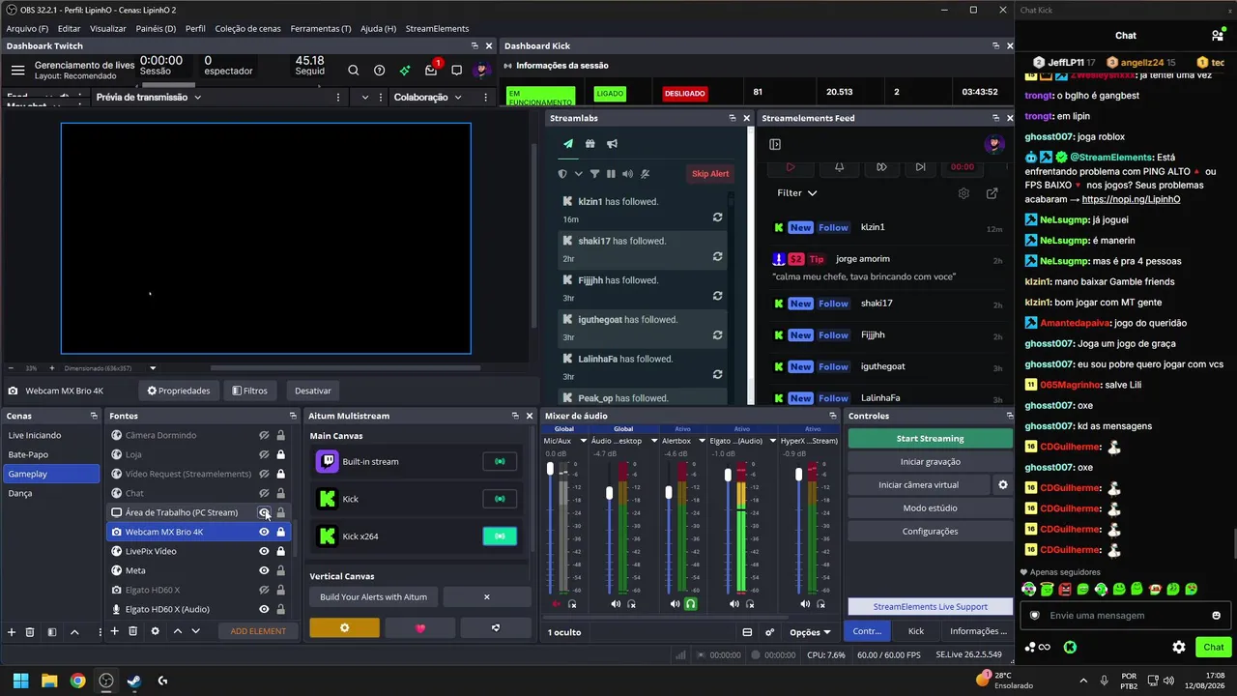Add a new scene with plus icon
Viewport: 1237px width, 696px height.
pyautogui.click(x=12, y=631)
